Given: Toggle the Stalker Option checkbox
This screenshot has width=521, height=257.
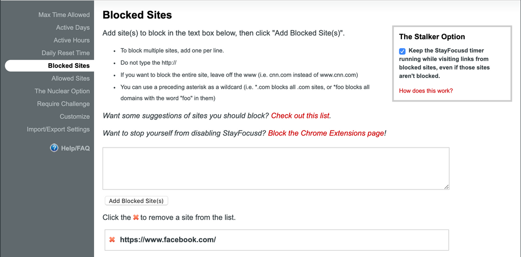Looking at the screenshot, I should pyautogui.click(x=402, y=52).
